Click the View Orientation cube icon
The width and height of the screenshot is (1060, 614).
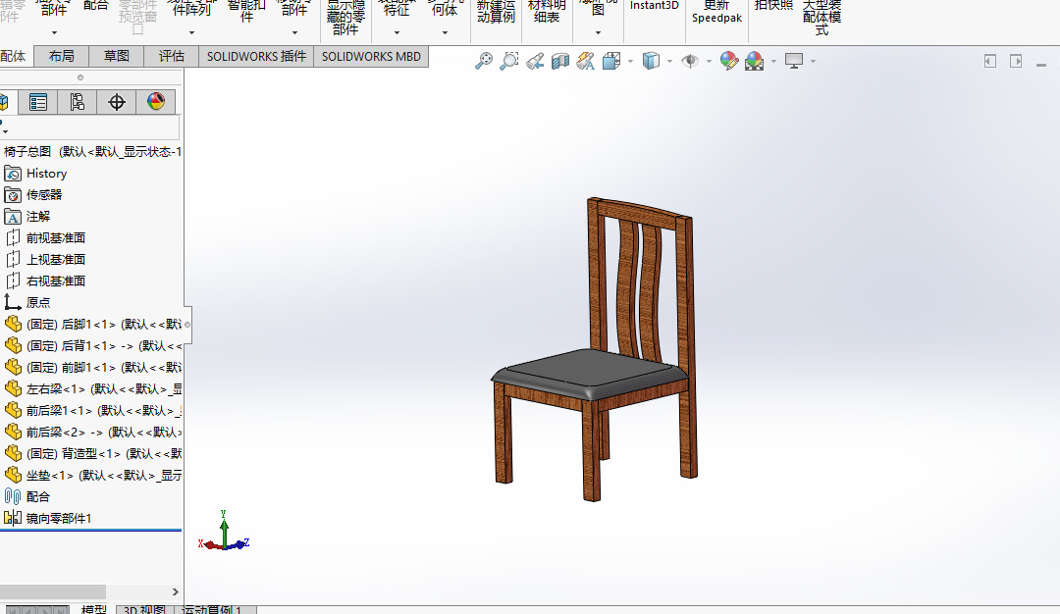click(611, 62)
